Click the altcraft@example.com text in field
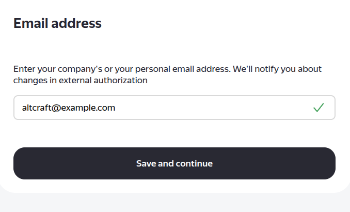This screenshot has width=350, height=212. (68, 108)
